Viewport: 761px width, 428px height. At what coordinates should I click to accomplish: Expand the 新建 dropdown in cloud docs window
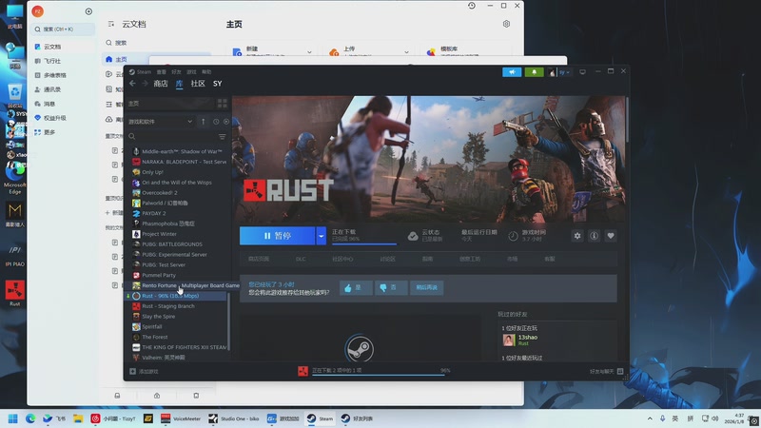pos(309,52)
